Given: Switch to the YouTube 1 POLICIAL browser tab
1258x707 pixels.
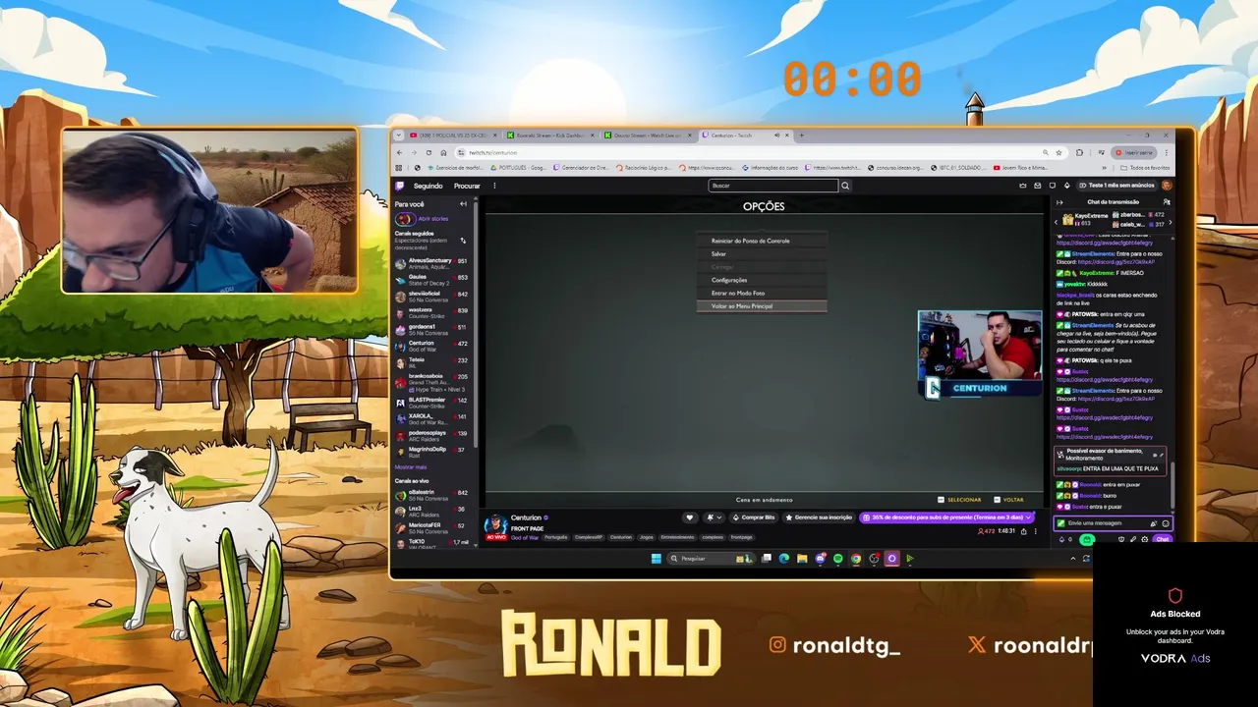Looking at the screenshot, I should click(454, 135).
